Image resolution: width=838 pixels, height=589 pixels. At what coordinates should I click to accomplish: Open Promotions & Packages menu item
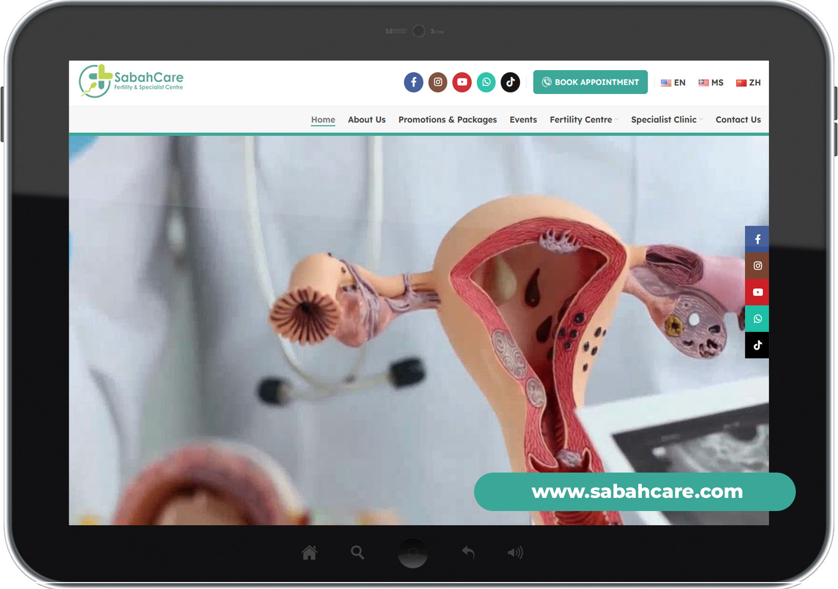[x=447, y=120]
